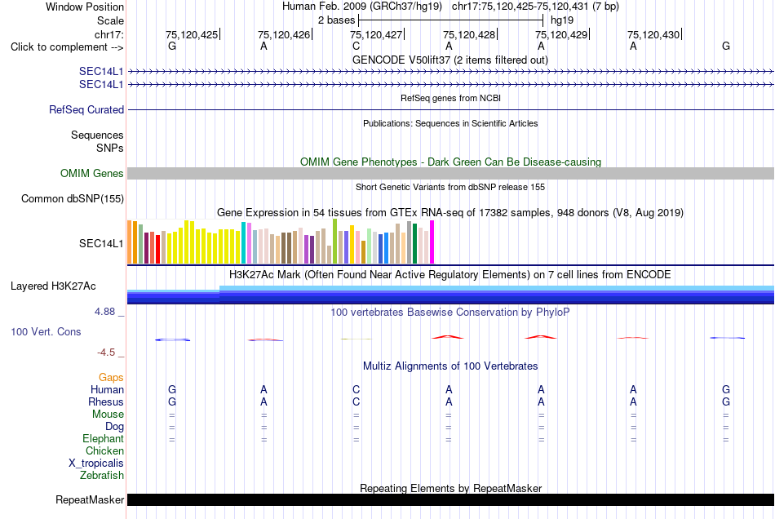Click the SEC14L1 label beside the GTEx bars
Screen dimensions: 775x519
pos(101,243)
